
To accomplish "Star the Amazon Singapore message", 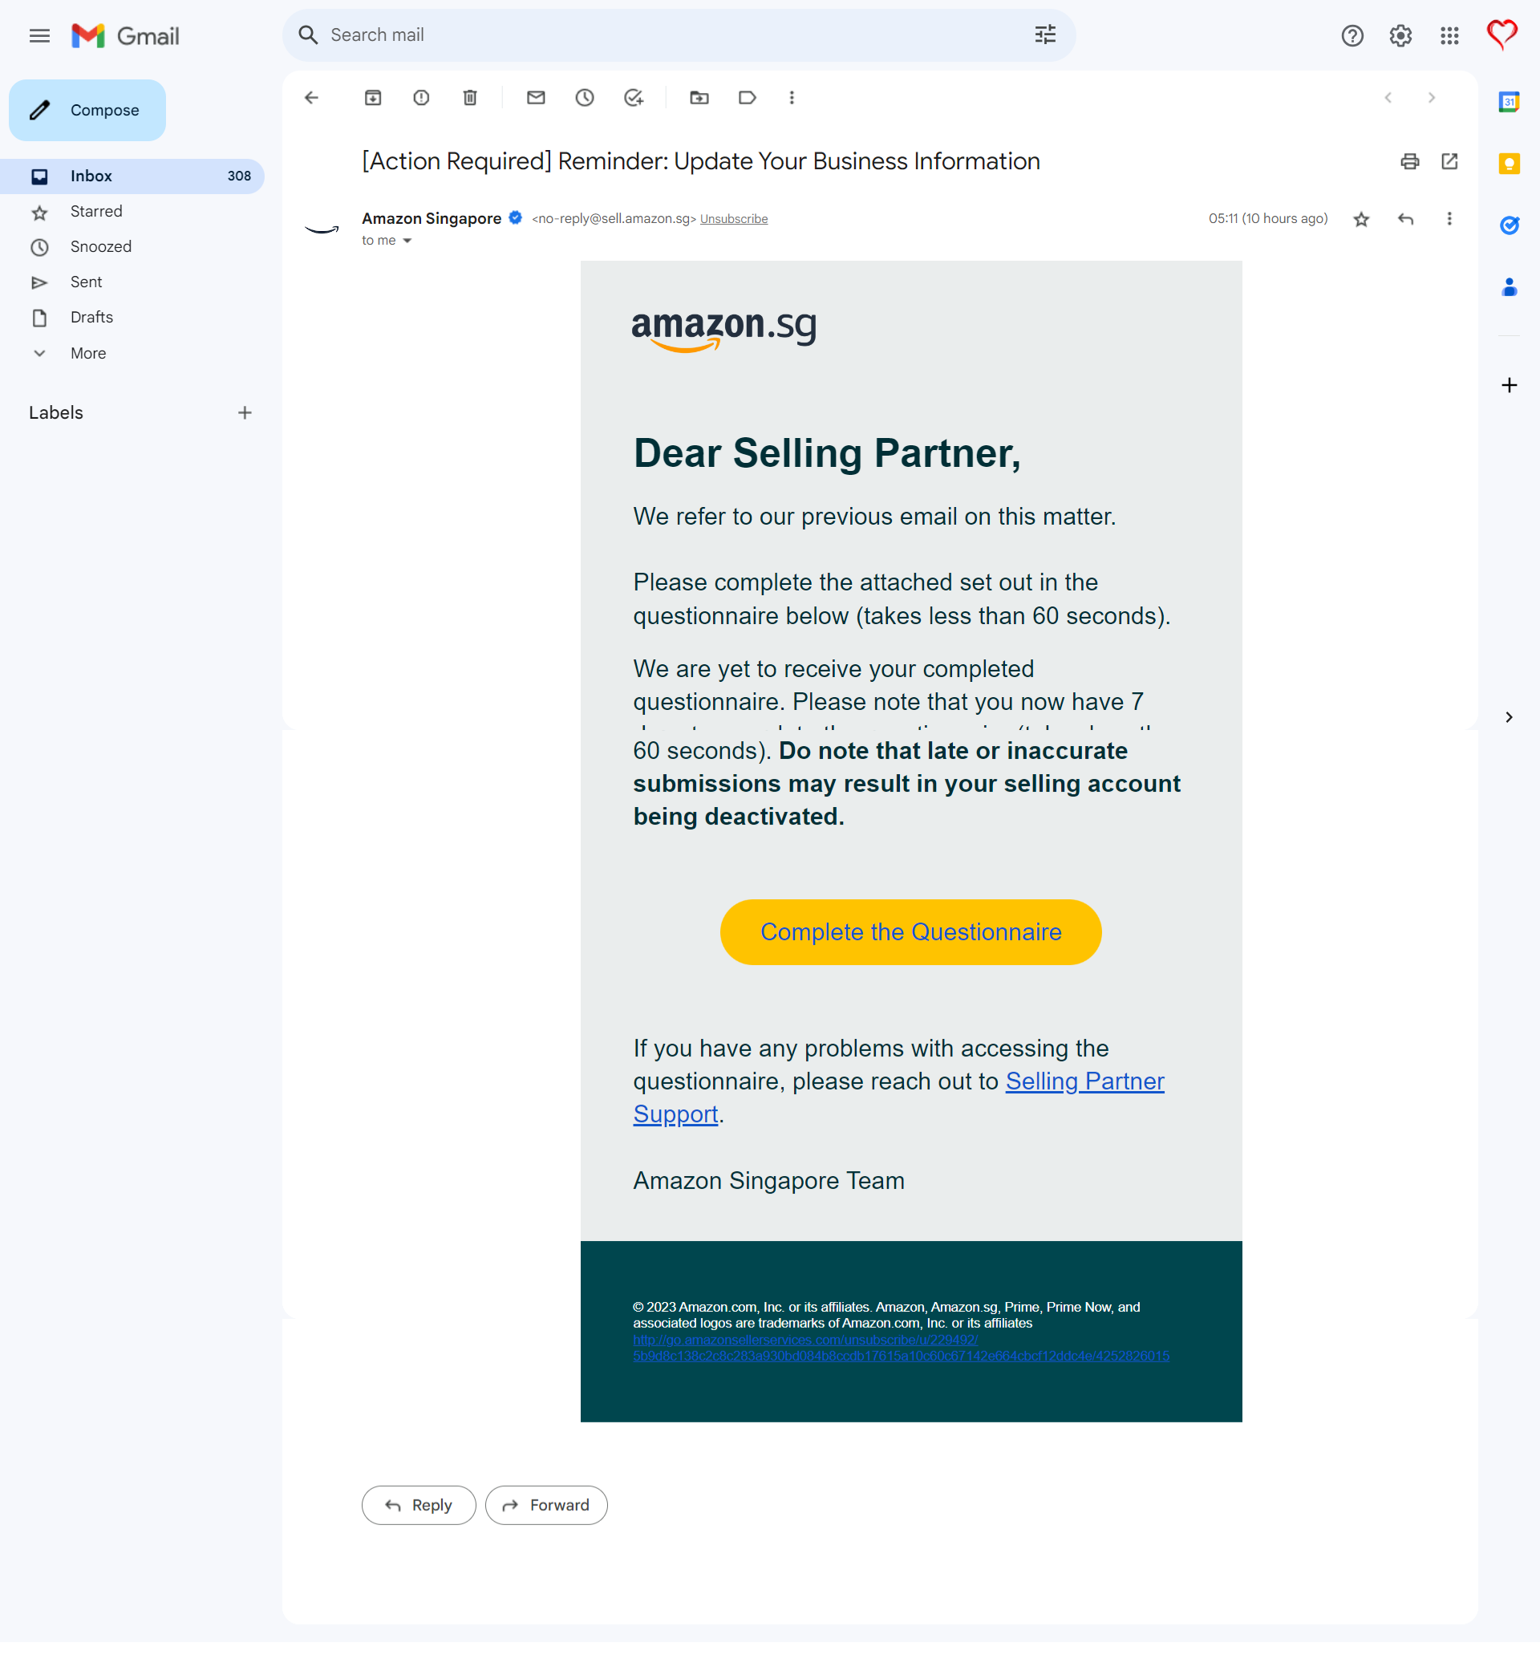I will click(1361, 219).
